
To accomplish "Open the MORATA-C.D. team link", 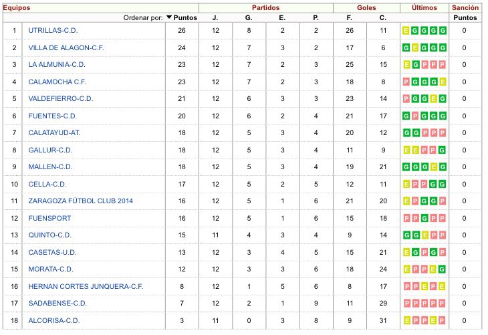I will coord(51,269).
